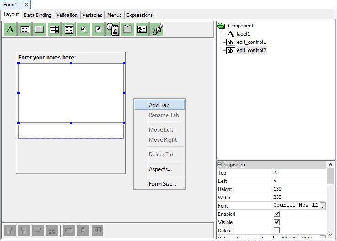This screenshot has height=241, width=337.
Task: Switch to the Data Binding tab
Action: tap(38, 15)
